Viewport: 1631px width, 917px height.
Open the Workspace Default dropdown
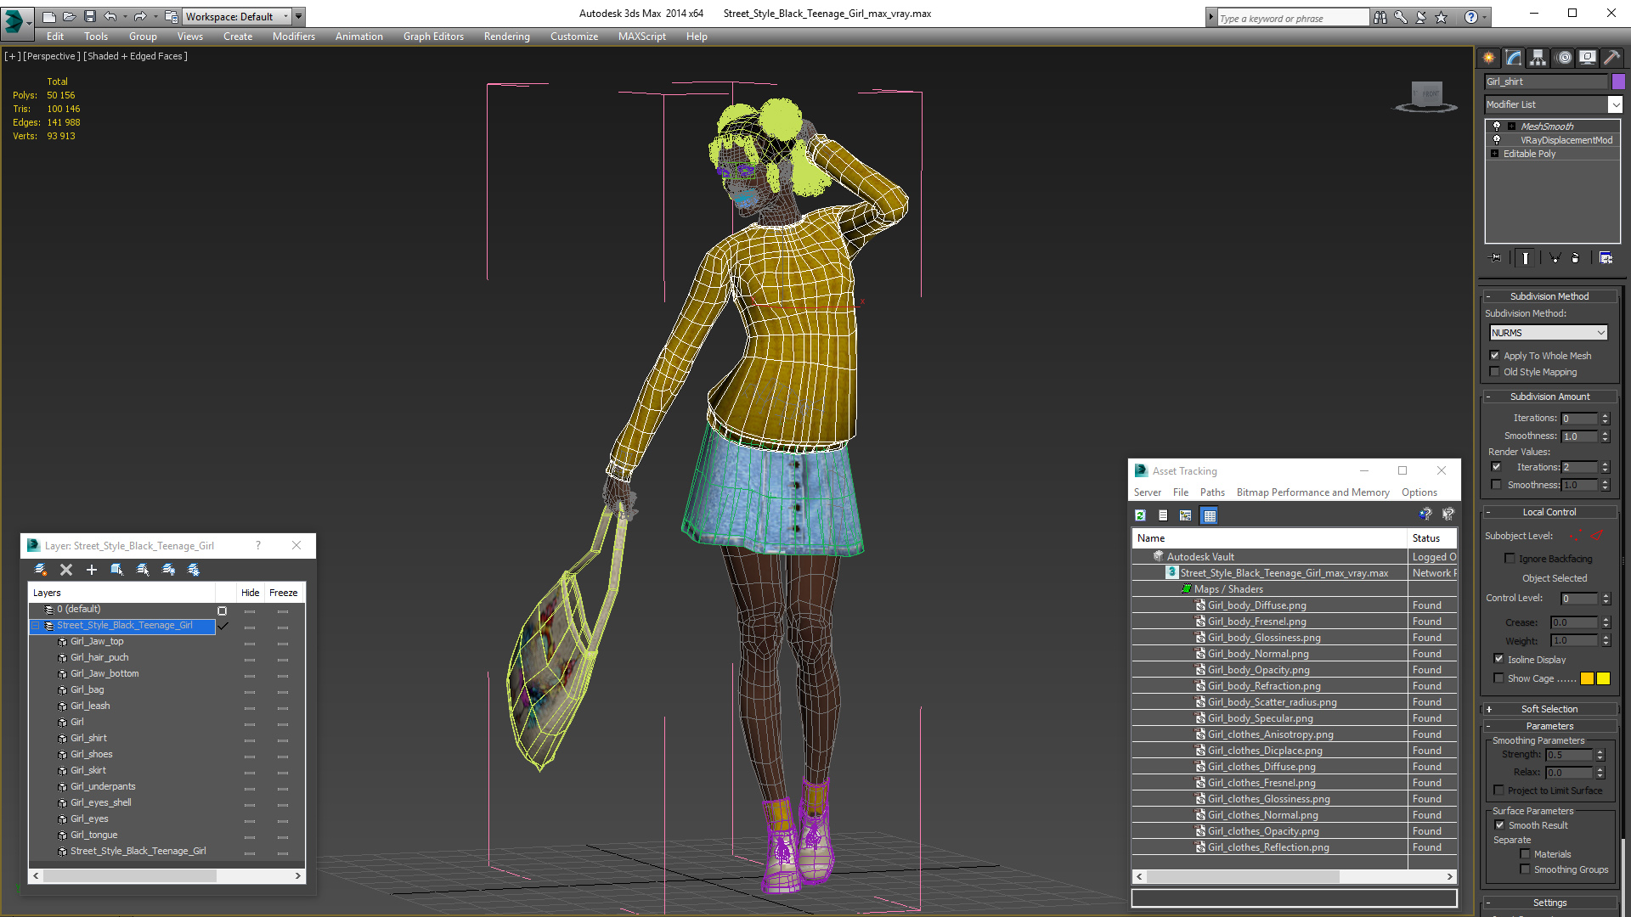(237, 16)
